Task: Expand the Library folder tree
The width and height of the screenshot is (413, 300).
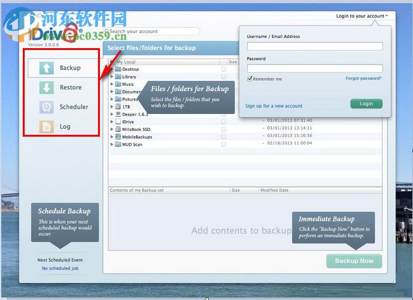Action: pyautogui.click(x=112, y=77)
